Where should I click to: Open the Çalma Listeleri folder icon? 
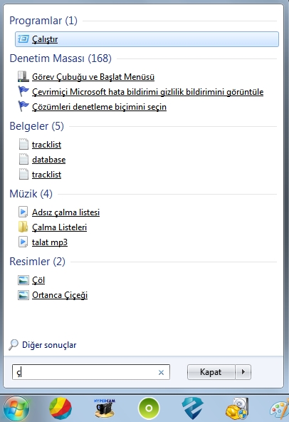coord(23,227)
